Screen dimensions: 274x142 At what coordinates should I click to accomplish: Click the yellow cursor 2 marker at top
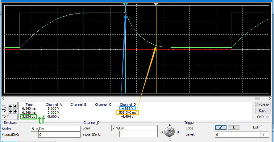click(156, 4)
